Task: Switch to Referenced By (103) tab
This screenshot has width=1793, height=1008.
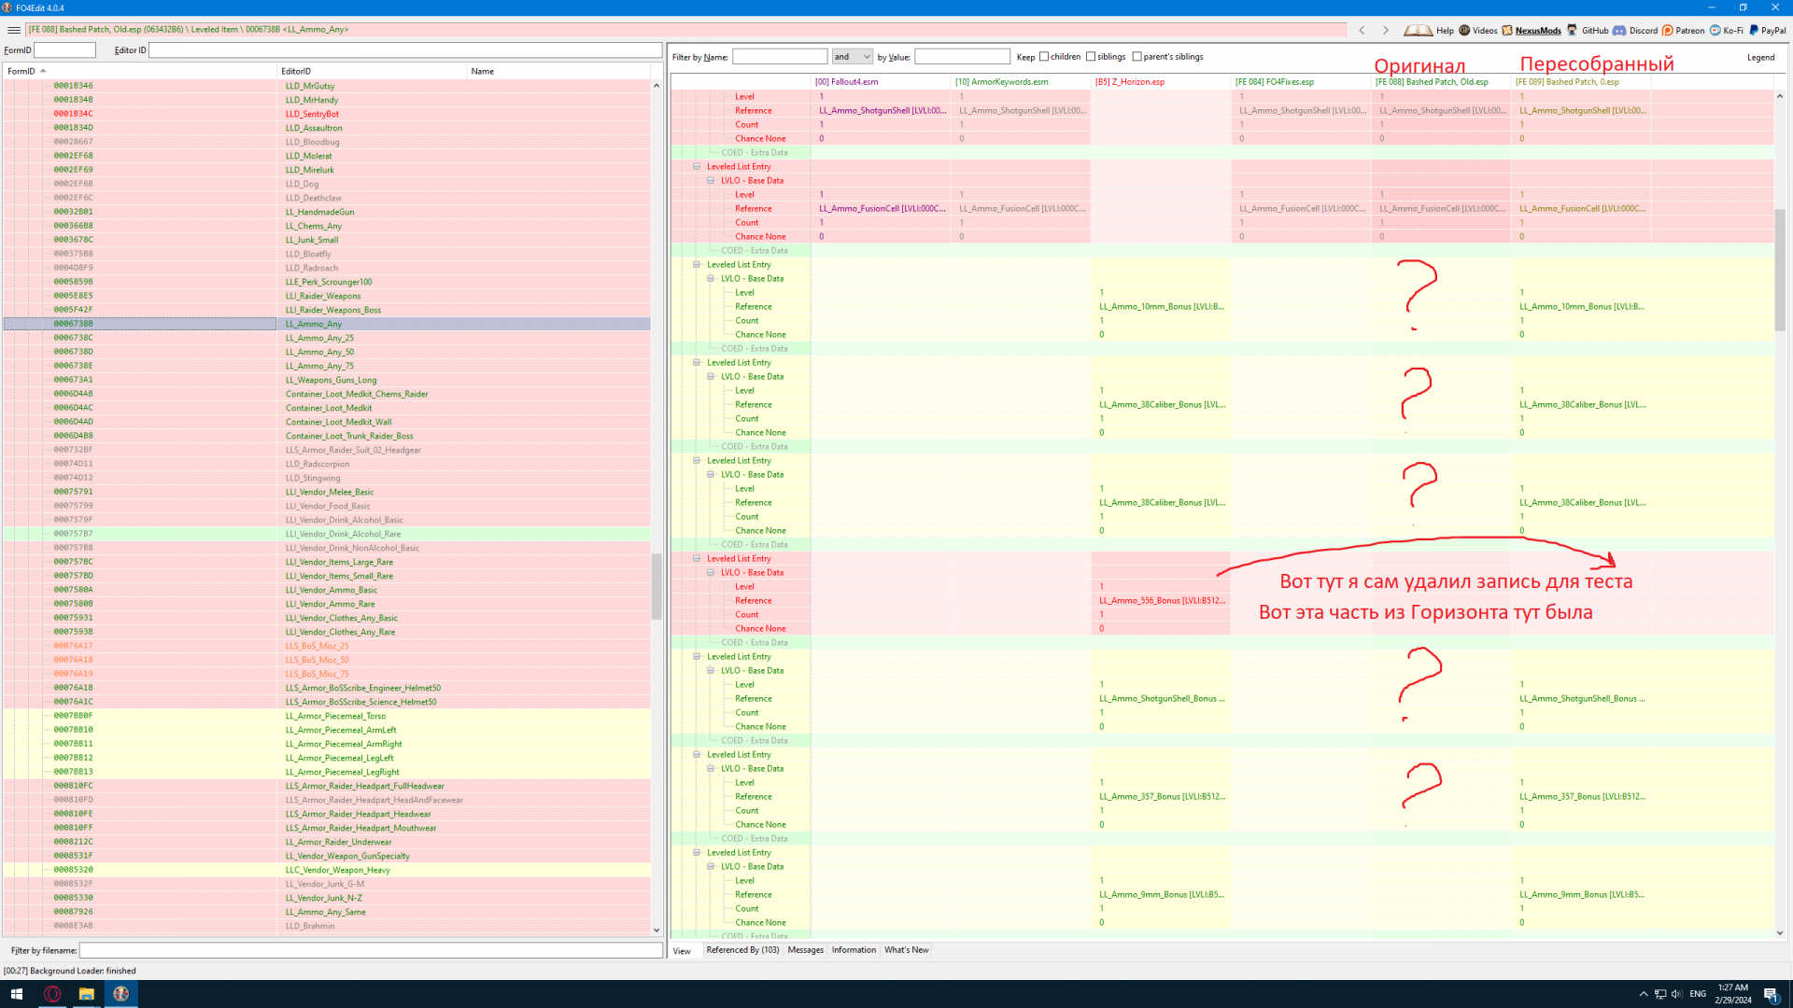Action: [x=742, y=950]
